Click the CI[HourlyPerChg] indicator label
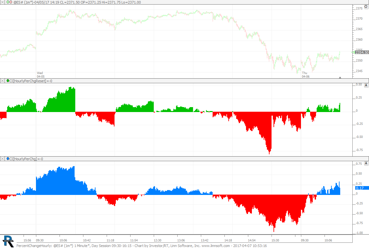Screen dimensions: 369x248 click(23, 159)
